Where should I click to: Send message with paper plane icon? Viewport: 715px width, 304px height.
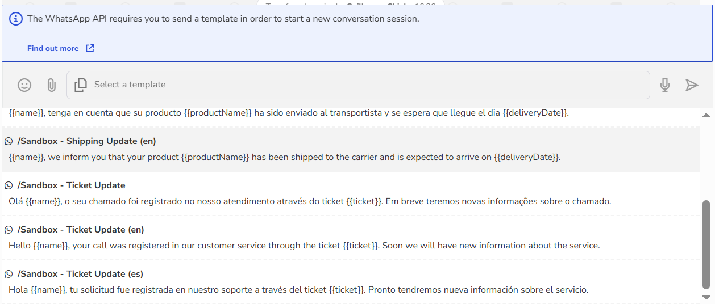point(692,85)
